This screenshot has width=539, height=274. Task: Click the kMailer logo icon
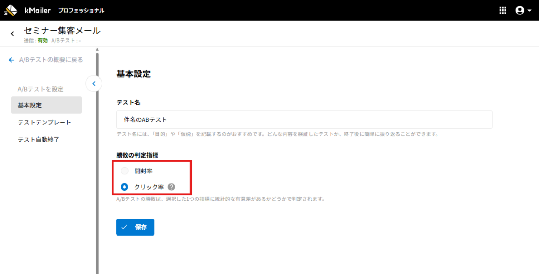pyautogui.click(x=11, y=10)
